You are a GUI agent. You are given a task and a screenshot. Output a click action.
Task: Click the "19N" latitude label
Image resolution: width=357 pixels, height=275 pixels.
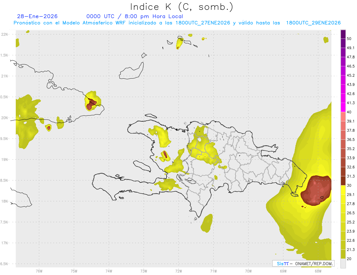tap(4, 159)
